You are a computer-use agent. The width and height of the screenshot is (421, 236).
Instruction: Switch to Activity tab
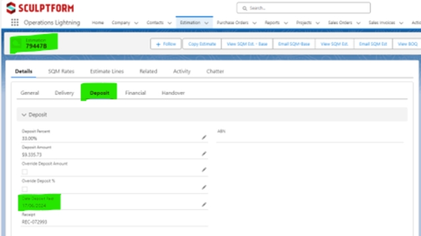182,71
